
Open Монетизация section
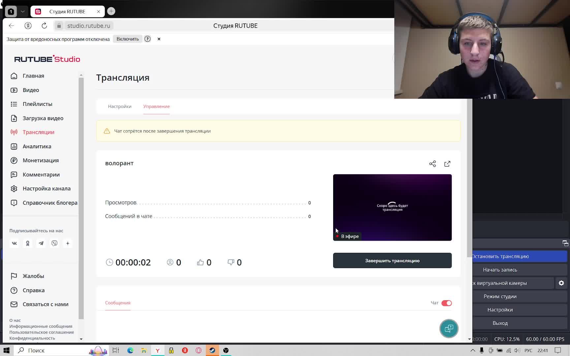tap(41, 161)
